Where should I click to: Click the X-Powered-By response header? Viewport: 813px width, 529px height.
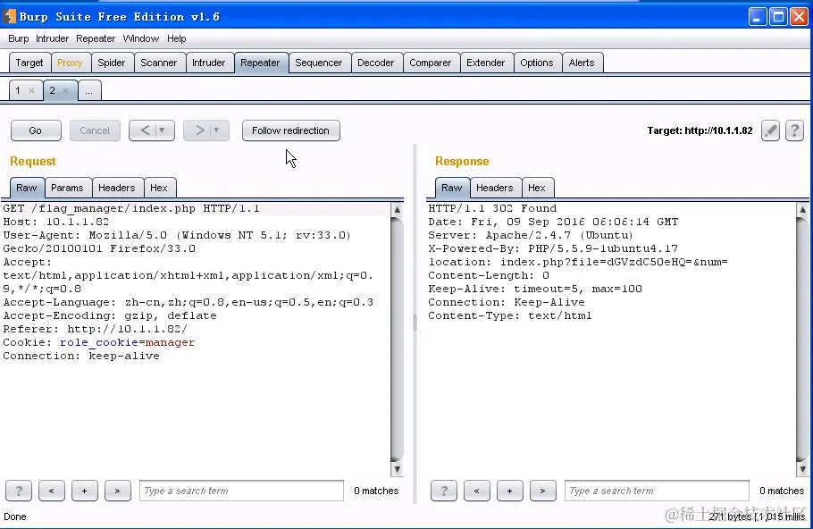click(x=553, y=248)
